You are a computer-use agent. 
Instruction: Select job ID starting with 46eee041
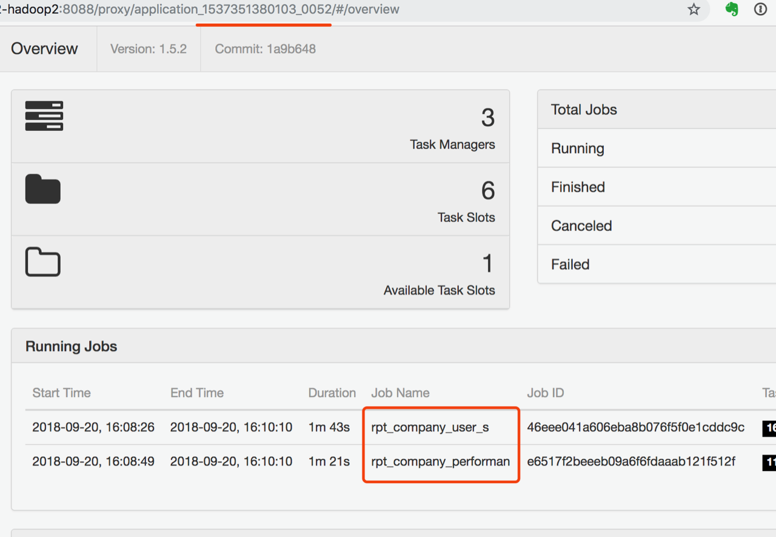point(635,427)
